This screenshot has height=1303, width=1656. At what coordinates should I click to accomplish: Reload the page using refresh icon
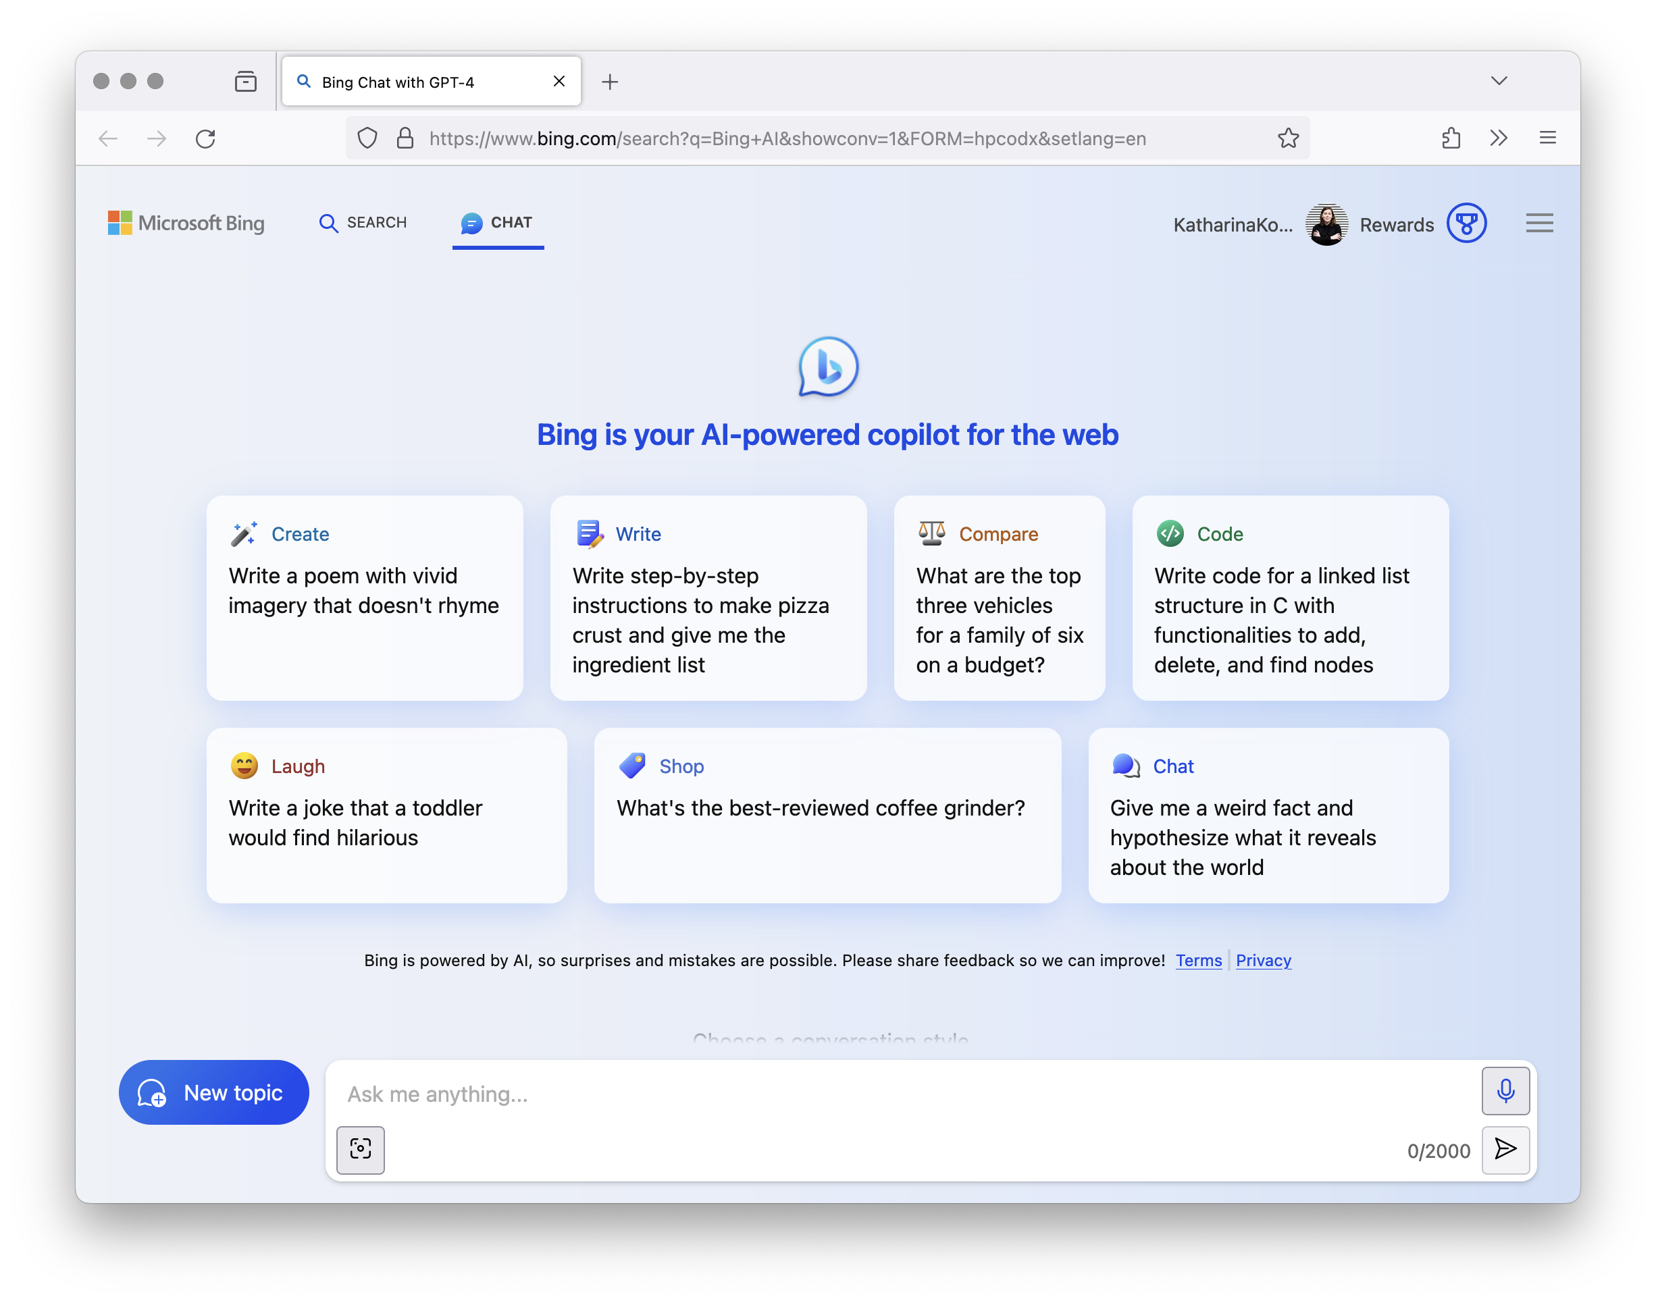pos(205,138)
